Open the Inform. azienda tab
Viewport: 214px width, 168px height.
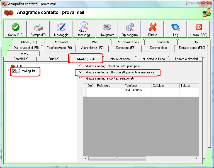120,59
